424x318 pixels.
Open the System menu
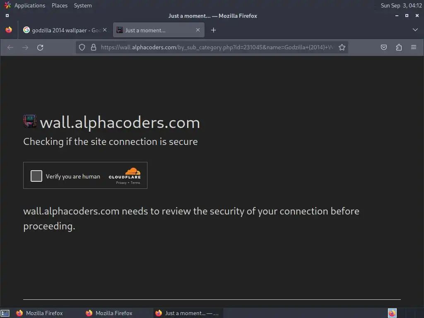pos(83,5)
